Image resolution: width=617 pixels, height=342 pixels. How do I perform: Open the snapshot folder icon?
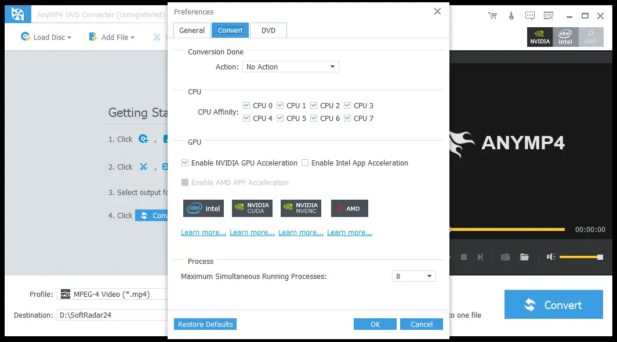point(524,257)
